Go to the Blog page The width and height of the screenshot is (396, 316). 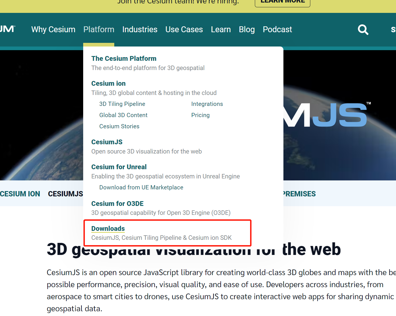tap(247, 29)
